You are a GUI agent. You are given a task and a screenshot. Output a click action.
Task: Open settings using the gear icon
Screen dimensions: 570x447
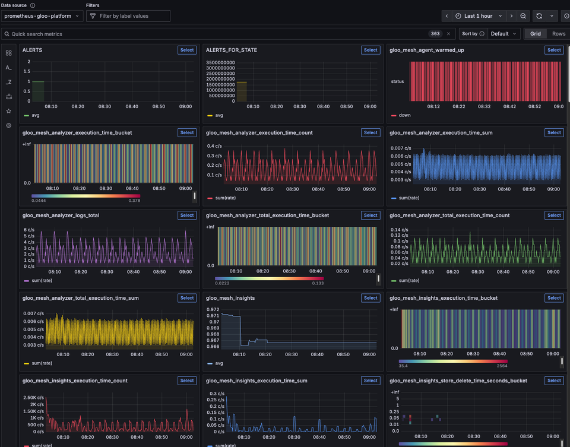tap(8, 125)
